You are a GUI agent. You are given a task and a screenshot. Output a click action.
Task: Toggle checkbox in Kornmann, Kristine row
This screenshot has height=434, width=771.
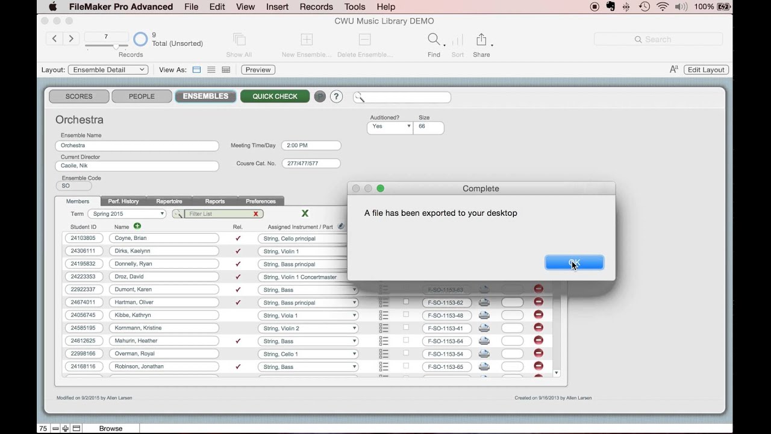(x=406, y=327)
